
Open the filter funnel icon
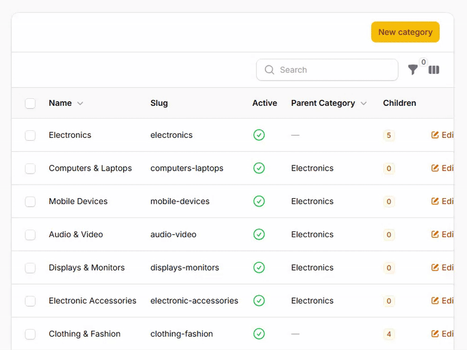413,70
